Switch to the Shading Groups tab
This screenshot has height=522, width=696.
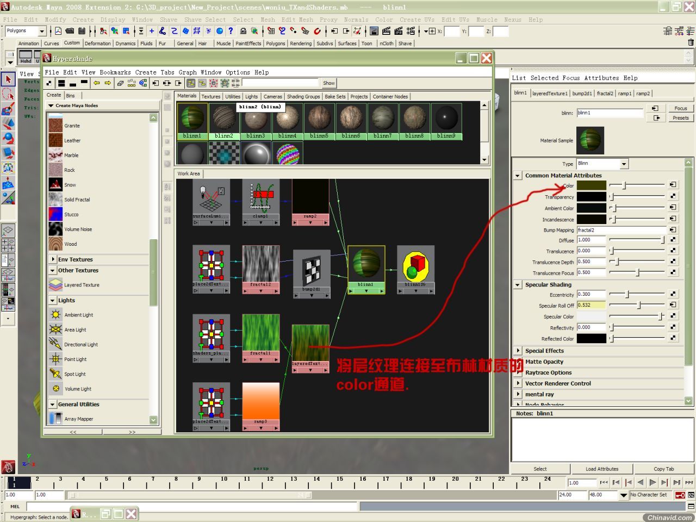303,96
